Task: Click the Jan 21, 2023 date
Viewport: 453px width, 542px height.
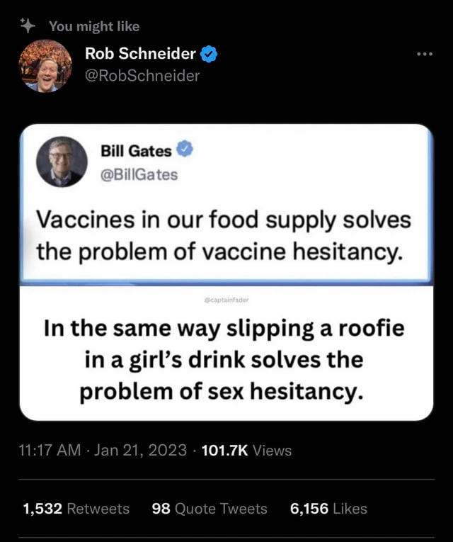Action: pos(140,450)
